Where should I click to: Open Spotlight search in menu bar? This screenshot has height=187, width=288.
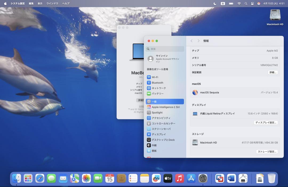point(246,3)
